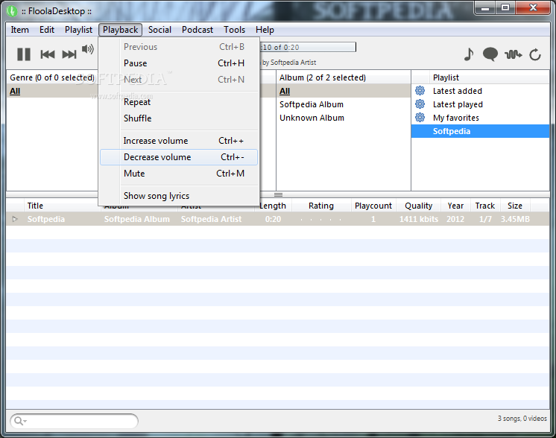Open the Social menu

(x=159, y=30)
